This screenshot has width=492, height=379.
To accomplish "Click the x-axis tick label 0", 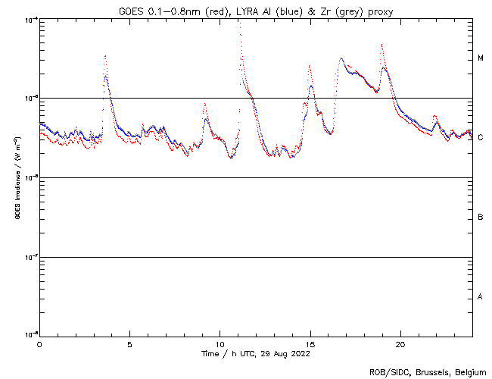I will (x=39, y=344).
